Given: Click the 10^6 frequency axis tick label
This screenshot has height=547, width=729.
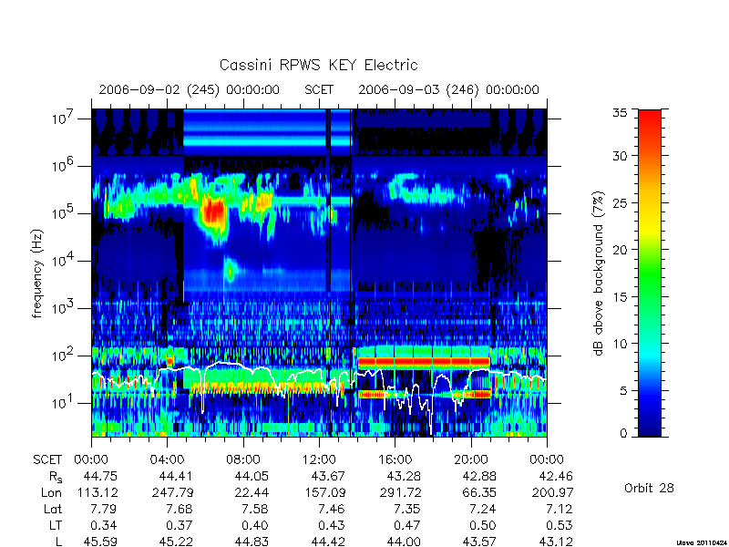Looking at the screenshot, I should coord(62,166).
